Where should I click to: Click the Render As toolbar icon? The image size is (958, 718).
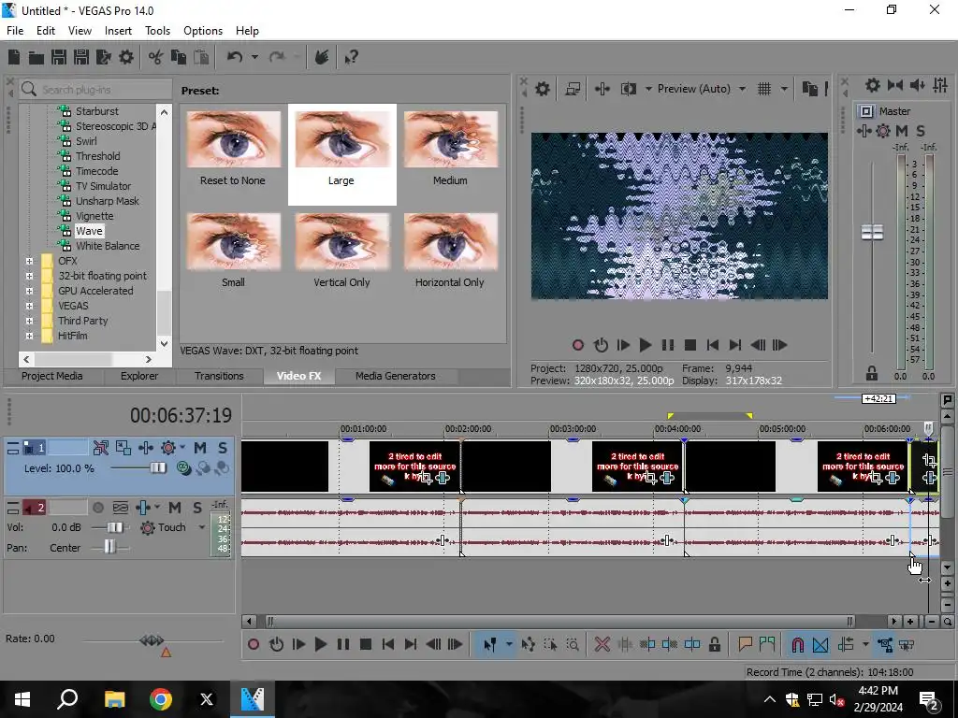click(103, 57)
